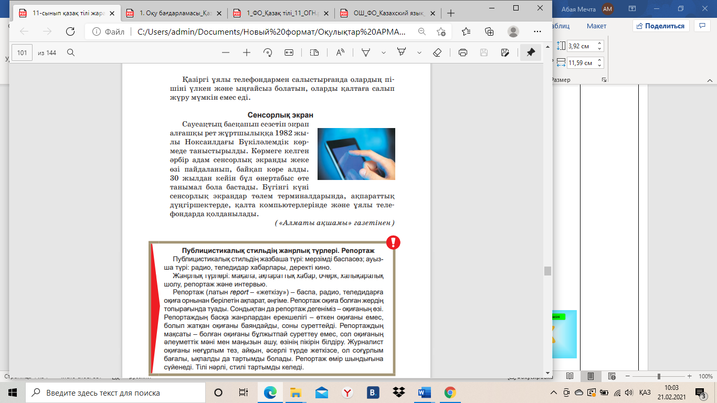717x403 pixels.
Task: Select the Draw pen tool
Action: pyautogui.click(x=366, y=52)
